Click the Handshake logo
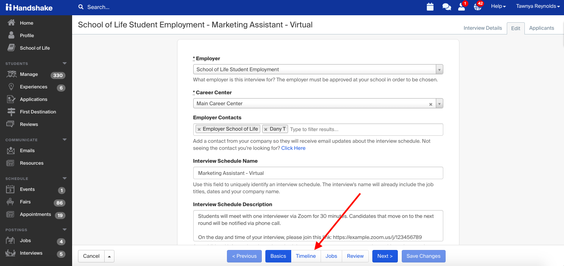 point(29,7)
